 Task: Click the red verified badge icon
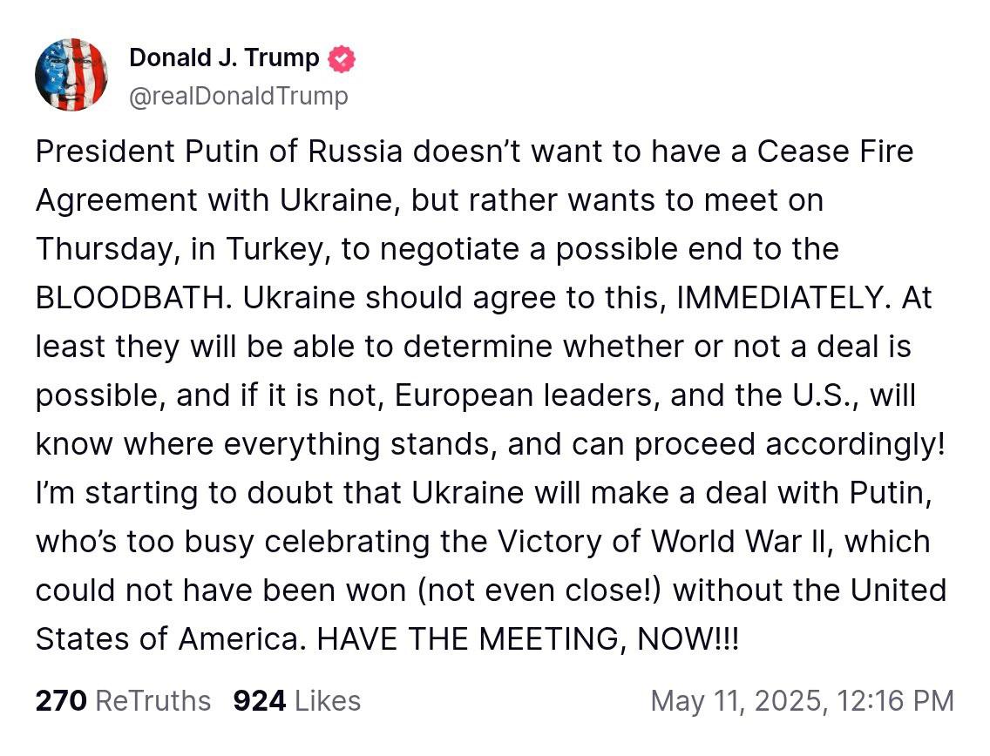342,60
